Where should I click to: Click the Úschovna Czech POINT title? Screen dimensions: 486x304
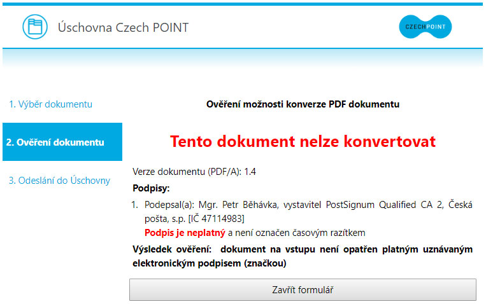coord(123,27)
